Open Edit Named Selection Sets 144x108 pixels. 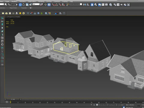(x=67, y=4)
